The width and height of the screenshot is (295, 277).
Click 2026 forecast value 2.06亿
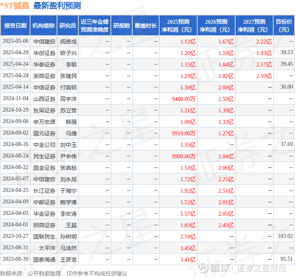(226, 168)
